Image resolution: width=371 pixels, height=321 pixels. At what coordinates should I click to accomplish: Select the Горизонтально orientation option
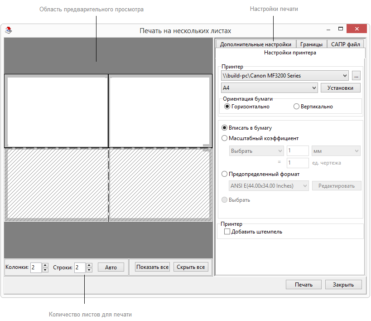tap(227, 107)
